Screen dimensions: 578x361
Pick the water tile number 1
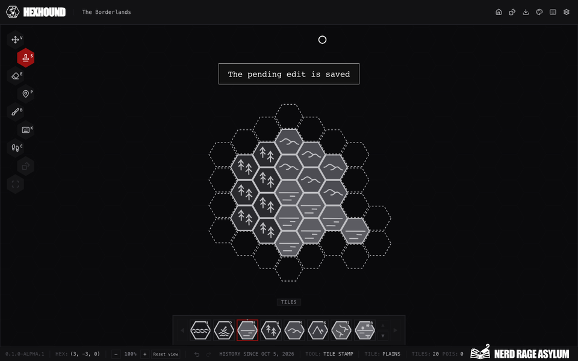tap(200, 330)
